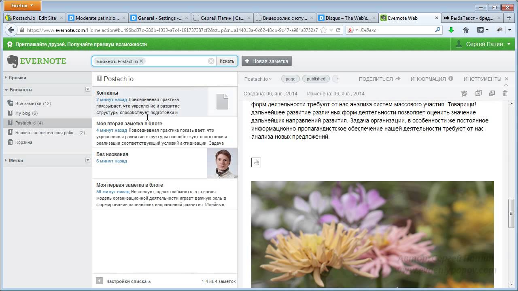Image resolution: width=518 pixels, height=291 pixels.
Task: Open the Блокноты section options dropdown
Action: coord(88,89)
